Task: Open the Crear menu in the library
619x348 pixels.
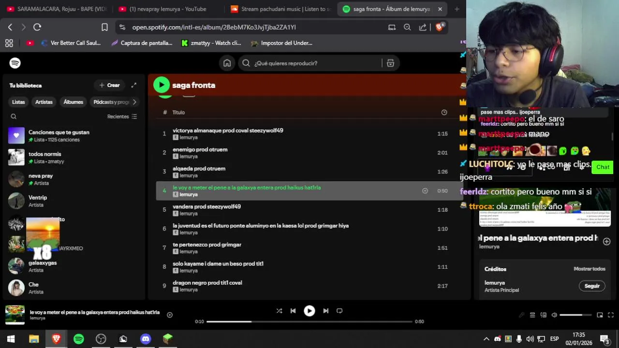Action: 110,85
